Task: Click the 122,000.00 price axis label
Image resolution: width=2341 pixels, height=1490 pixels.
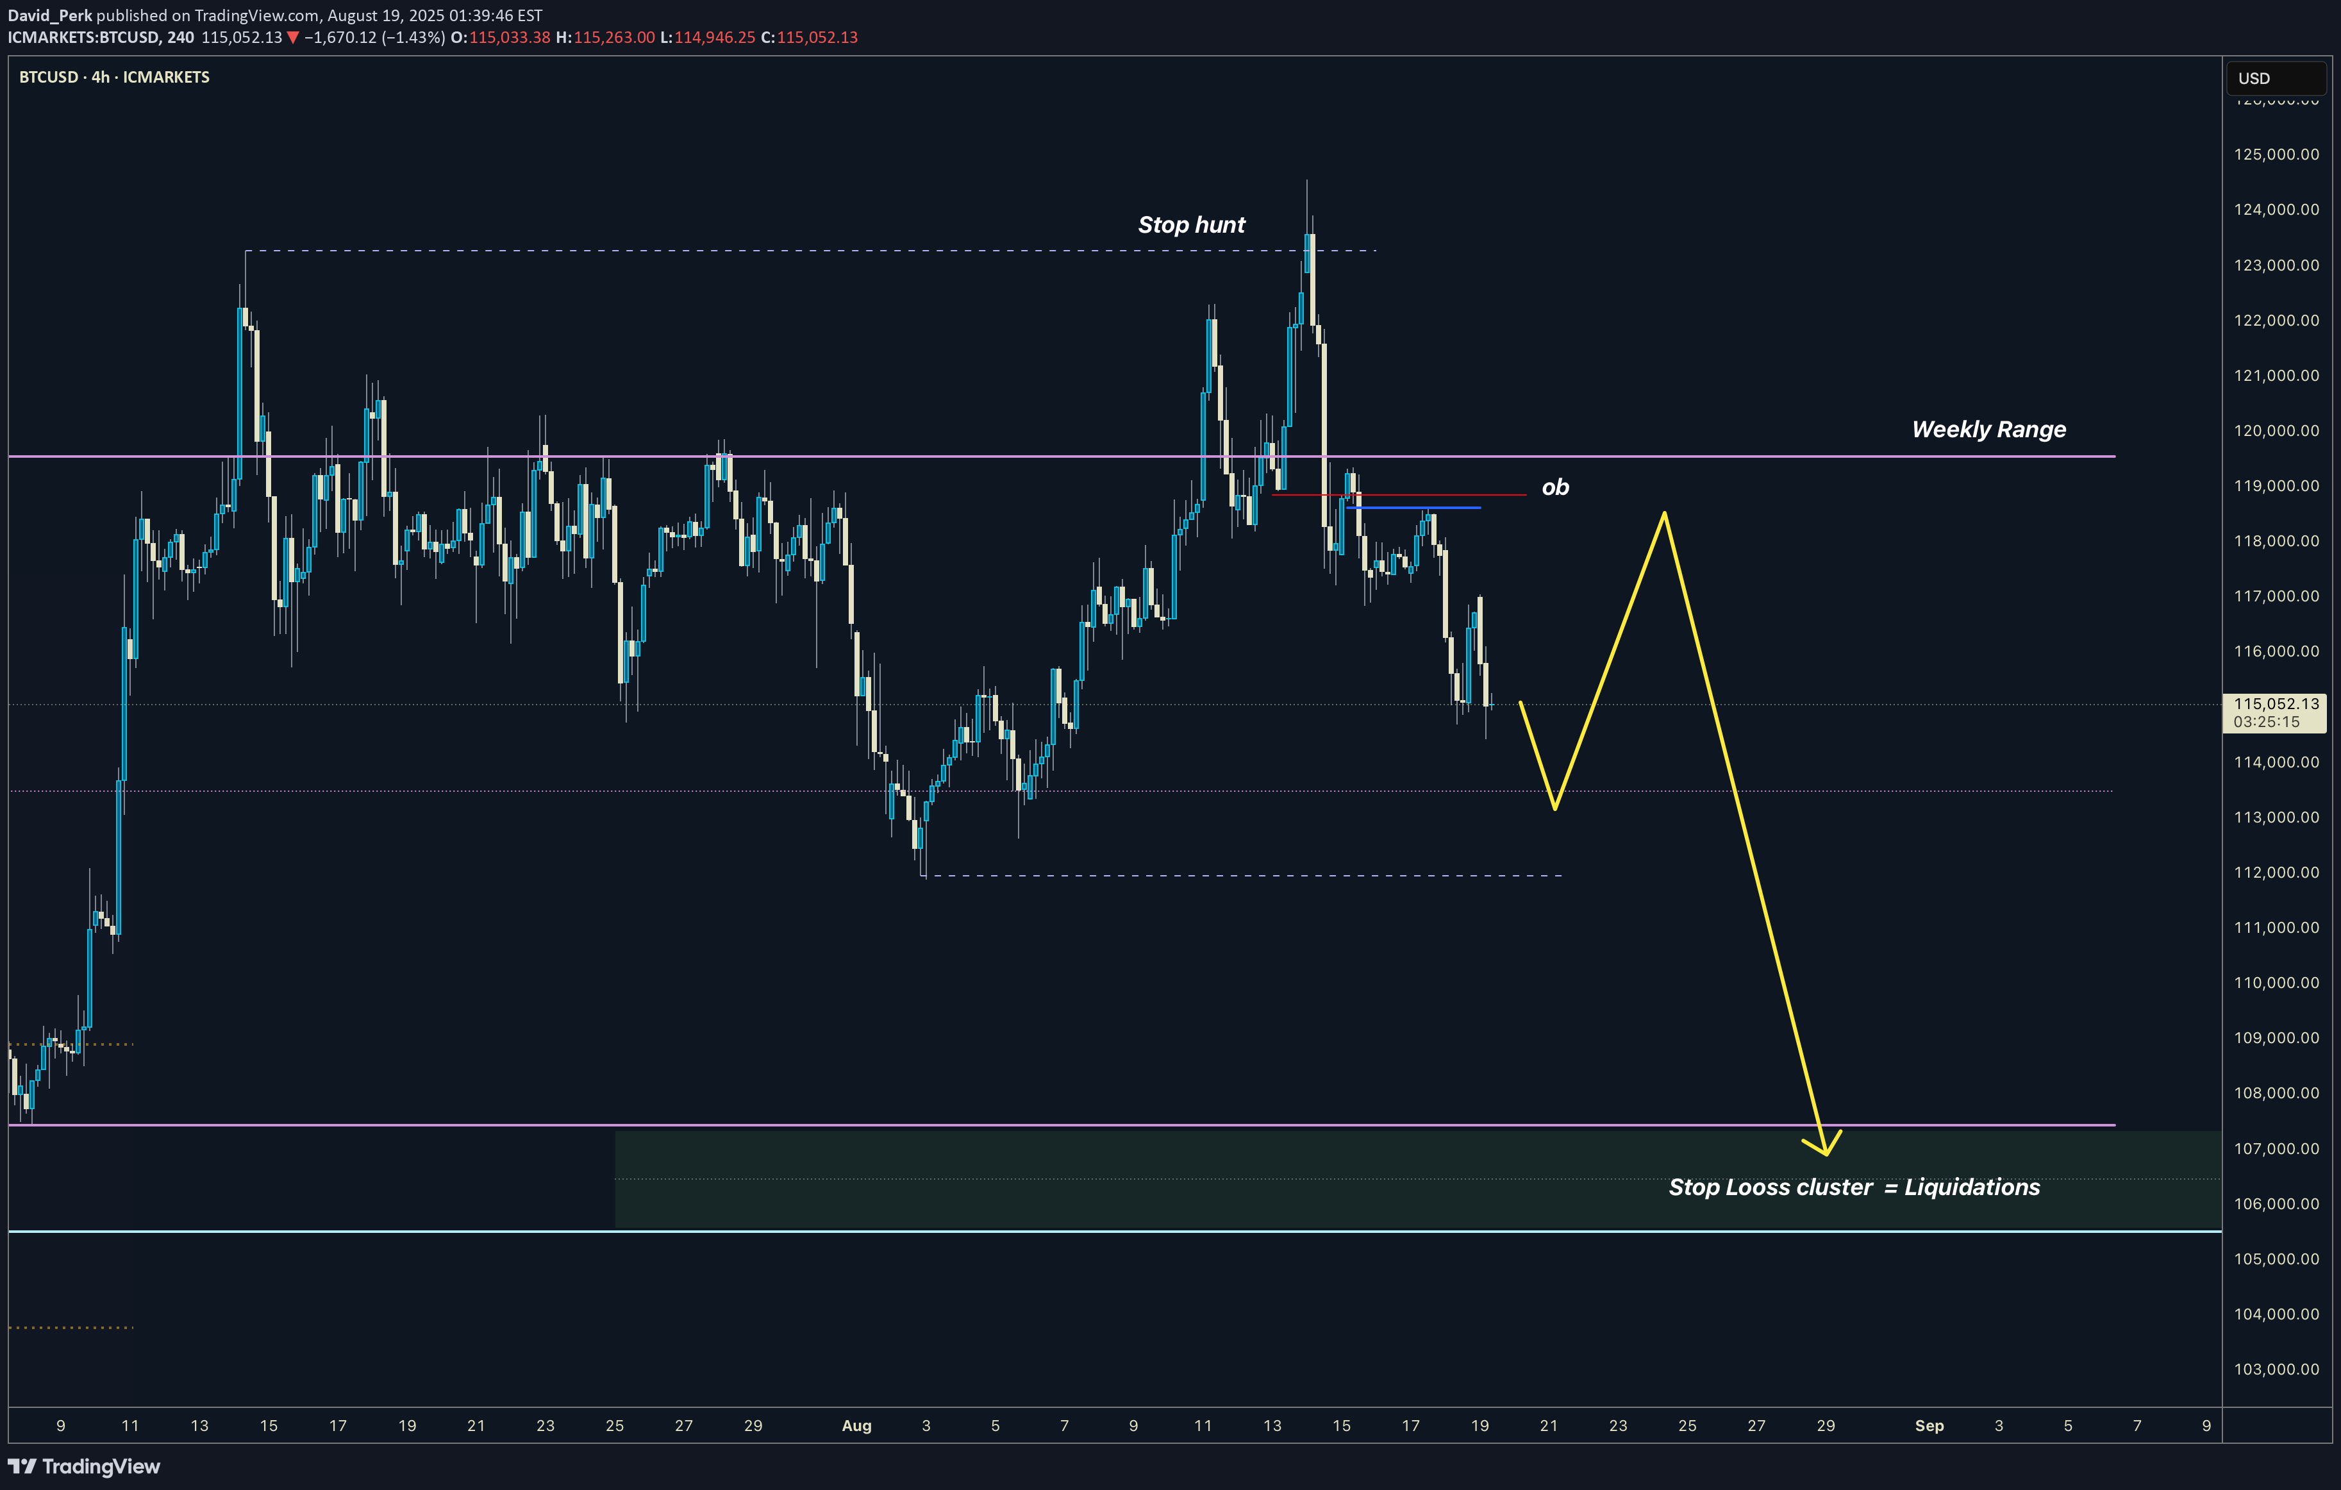Action: pos(2276,320)
